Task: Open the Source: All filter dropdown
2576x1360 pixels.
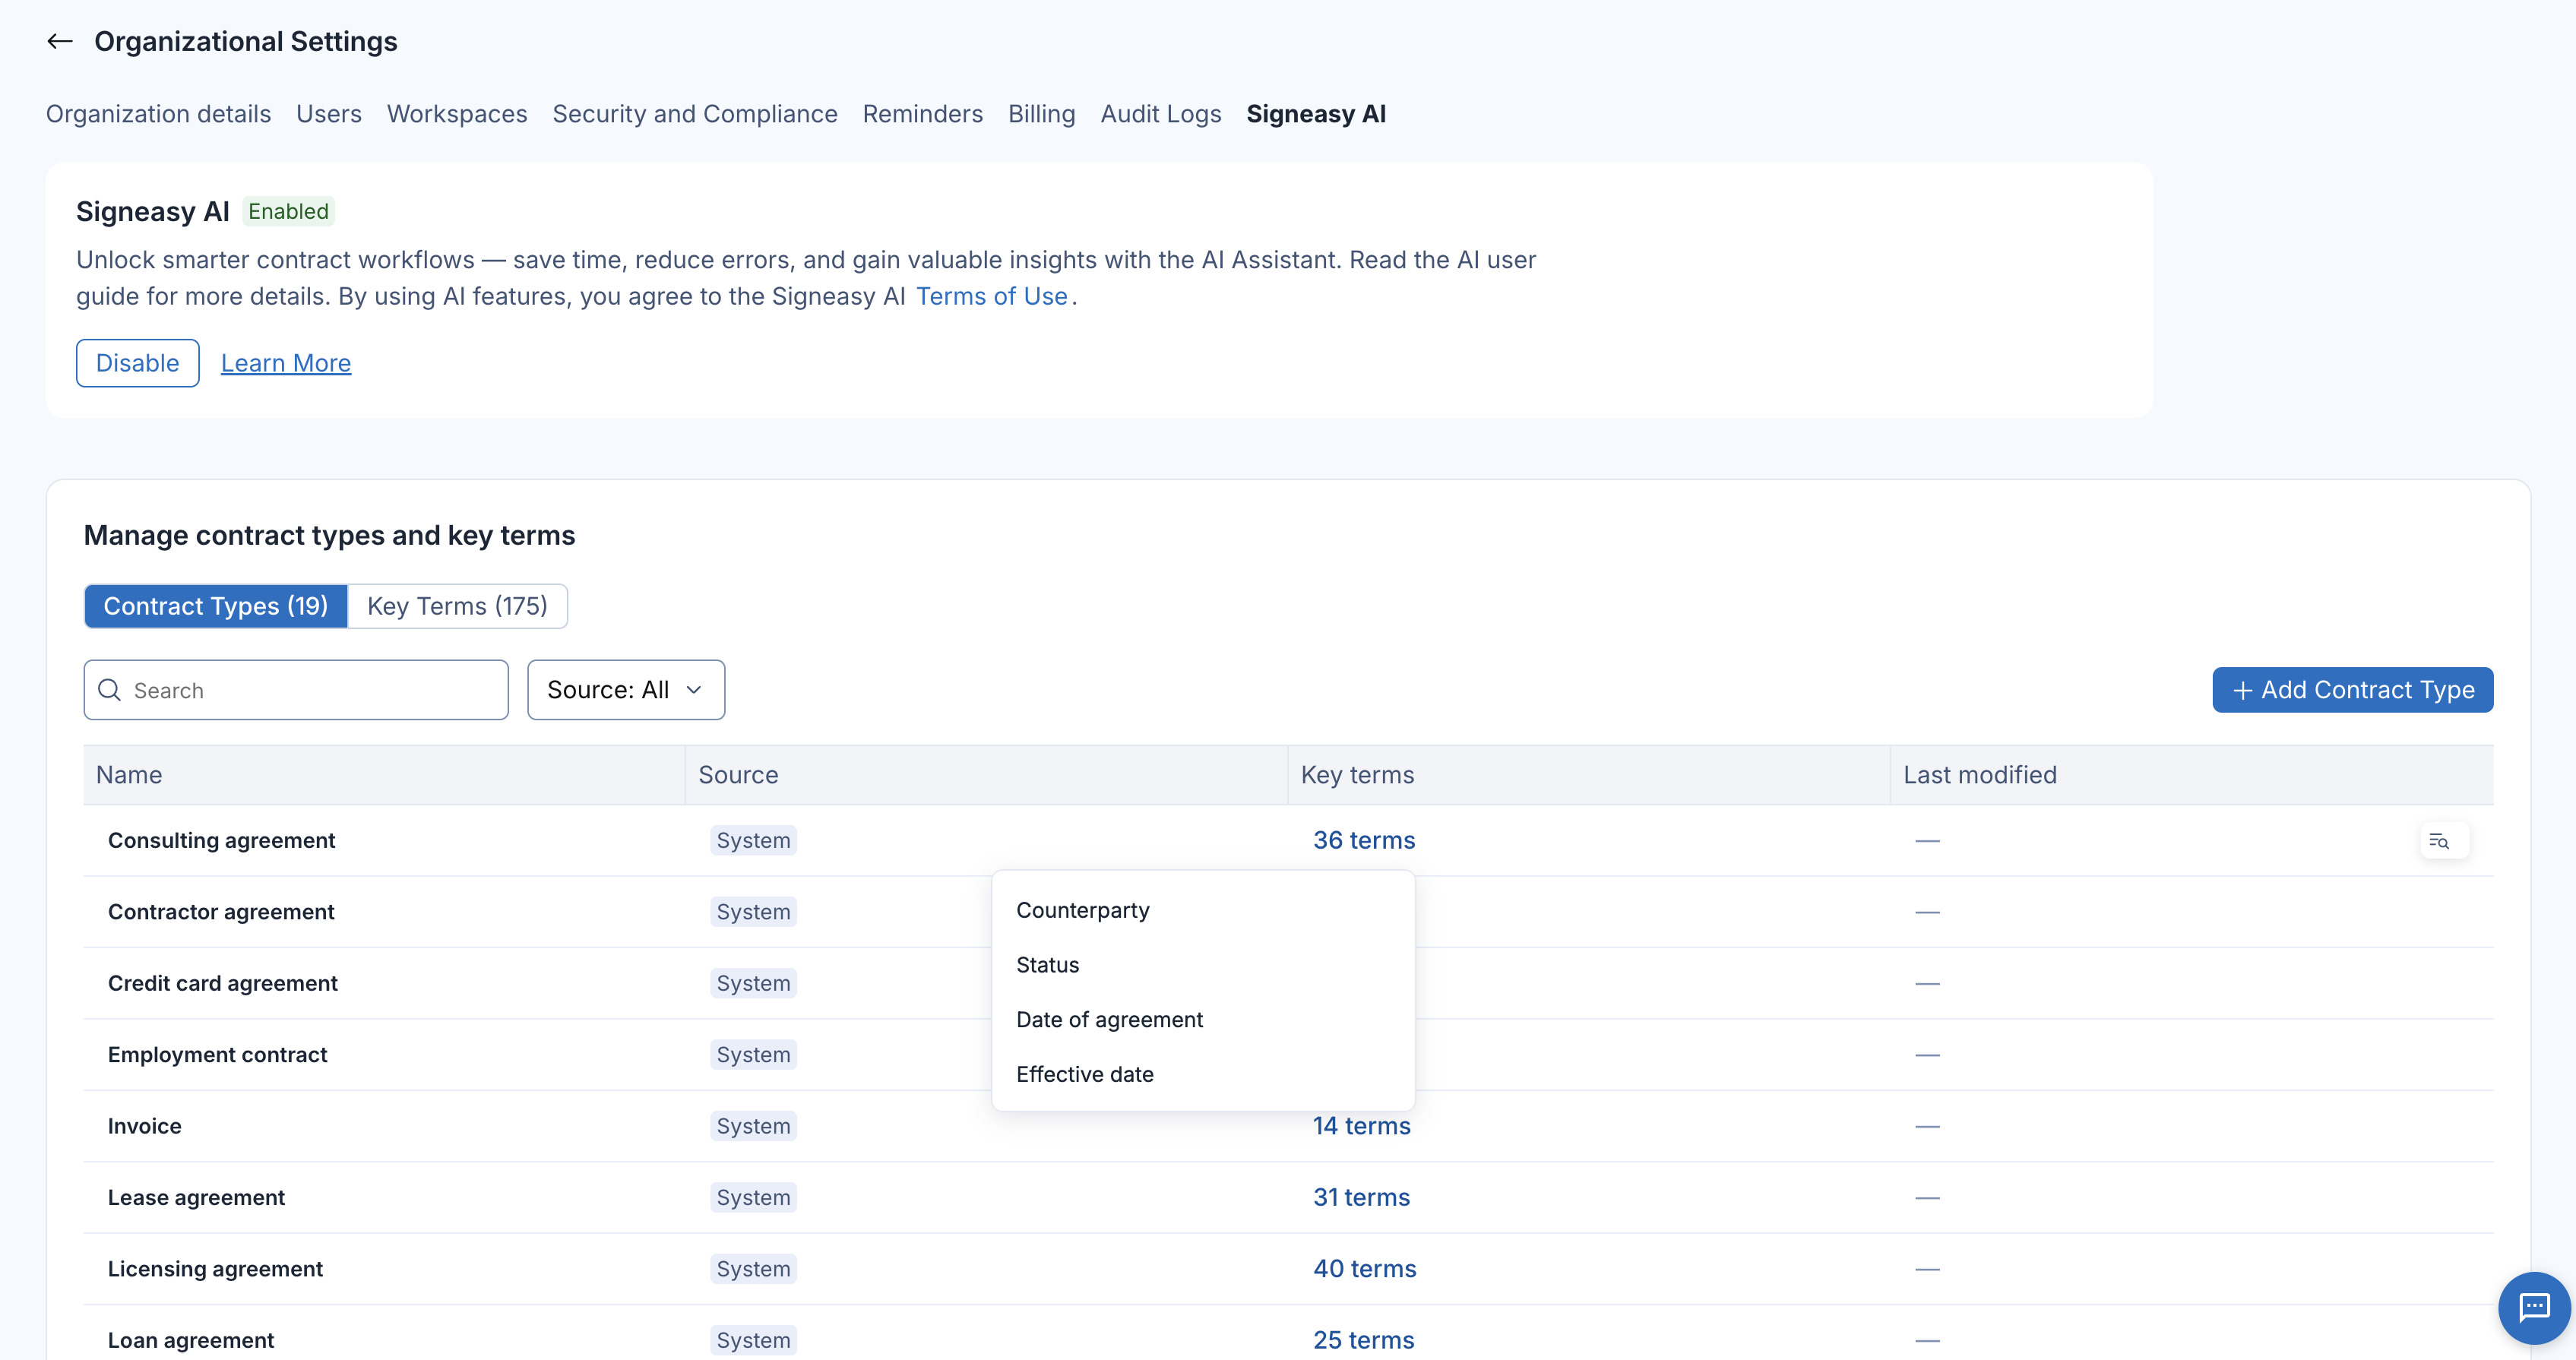Action: pos(626,690)
